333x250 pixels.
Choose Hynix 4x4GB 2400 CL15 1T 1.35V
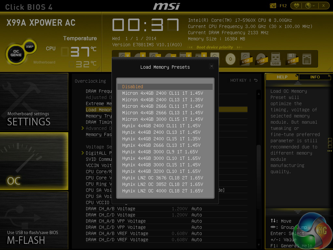pos(165,139)
